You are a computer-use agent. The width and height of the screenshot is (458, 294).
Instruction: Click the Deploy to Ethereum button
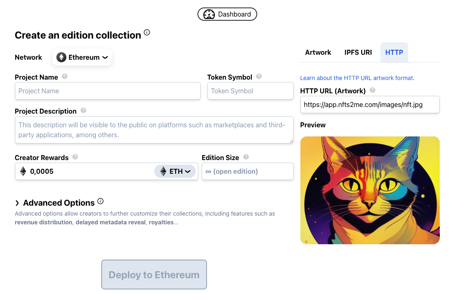[x=154, y=275]
